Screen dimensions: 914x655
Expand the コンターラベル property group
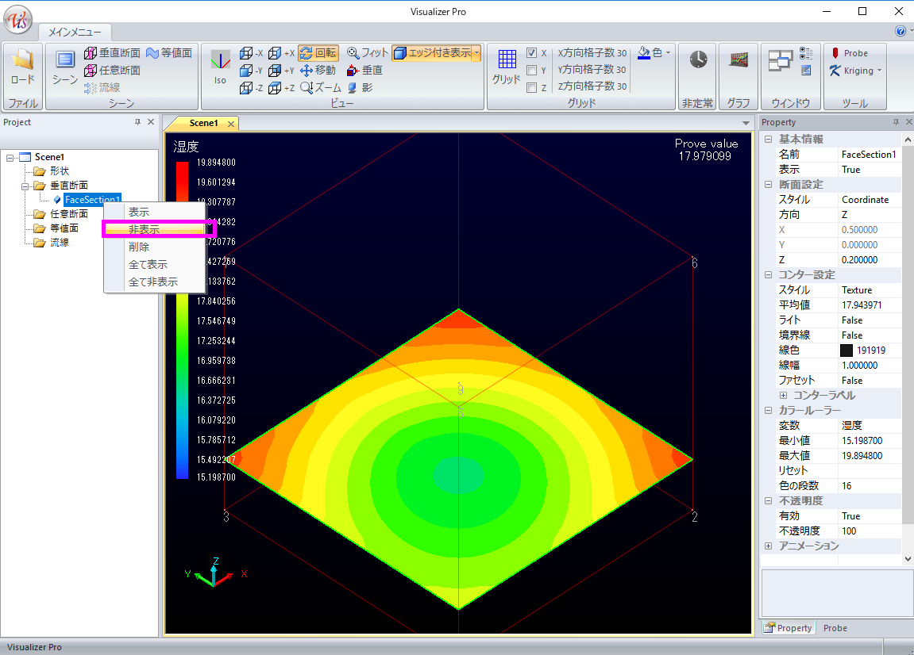(783, 395)
